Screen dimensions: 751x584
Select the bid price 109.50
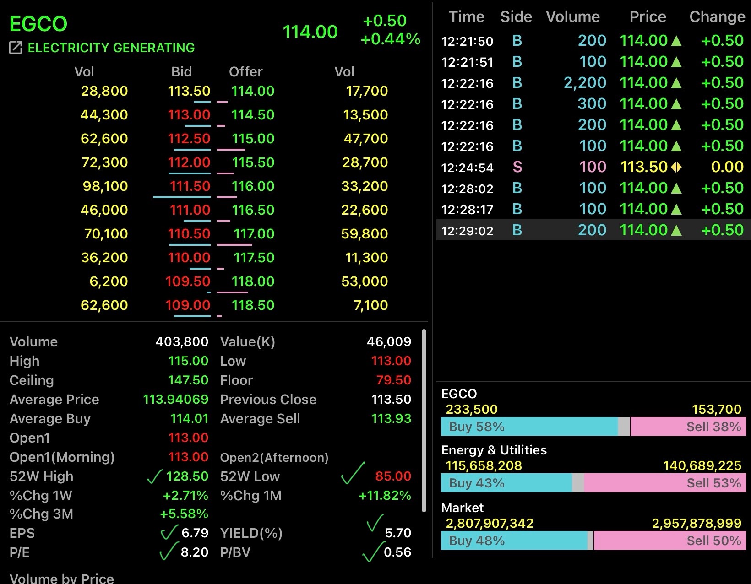(188, 281)
